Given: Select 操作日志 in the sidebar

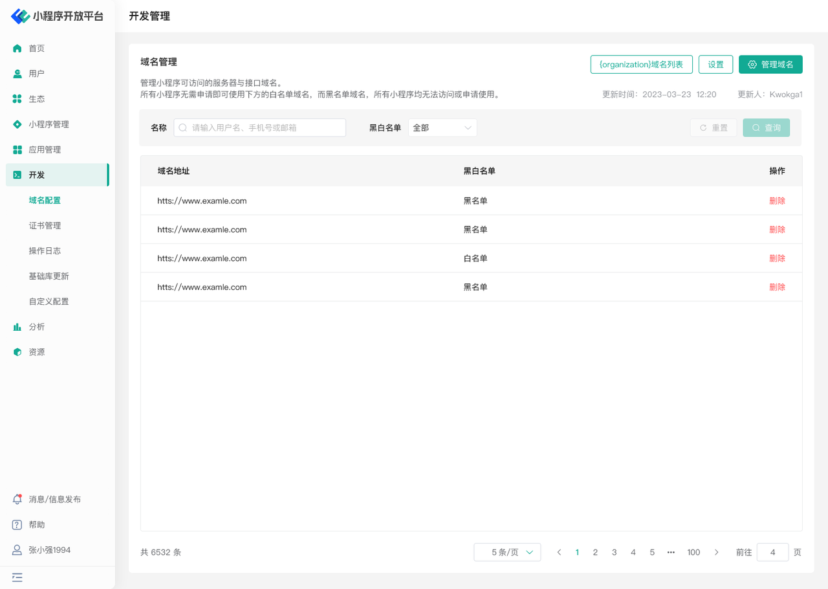Looking at the screenshot, I should pos(45,251).
